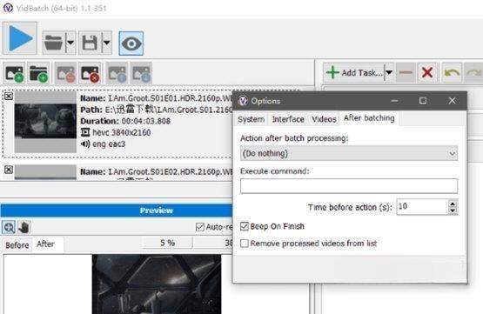Select the hand pan tool in Preview
This screenshot has width=483, height=314.
click(x=23, y=227)
